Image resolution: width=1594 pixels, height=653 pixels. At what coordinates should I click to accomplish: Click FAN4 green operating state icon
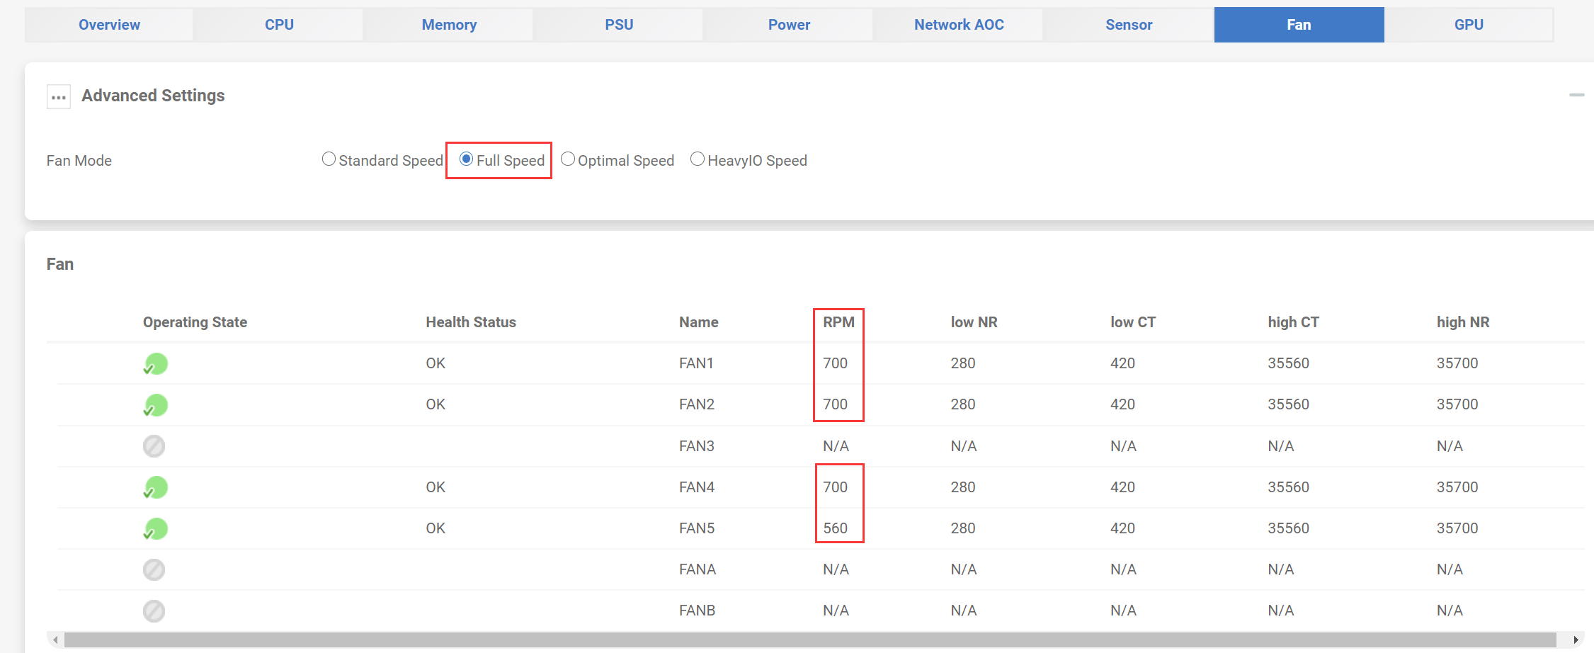(155, 487)
